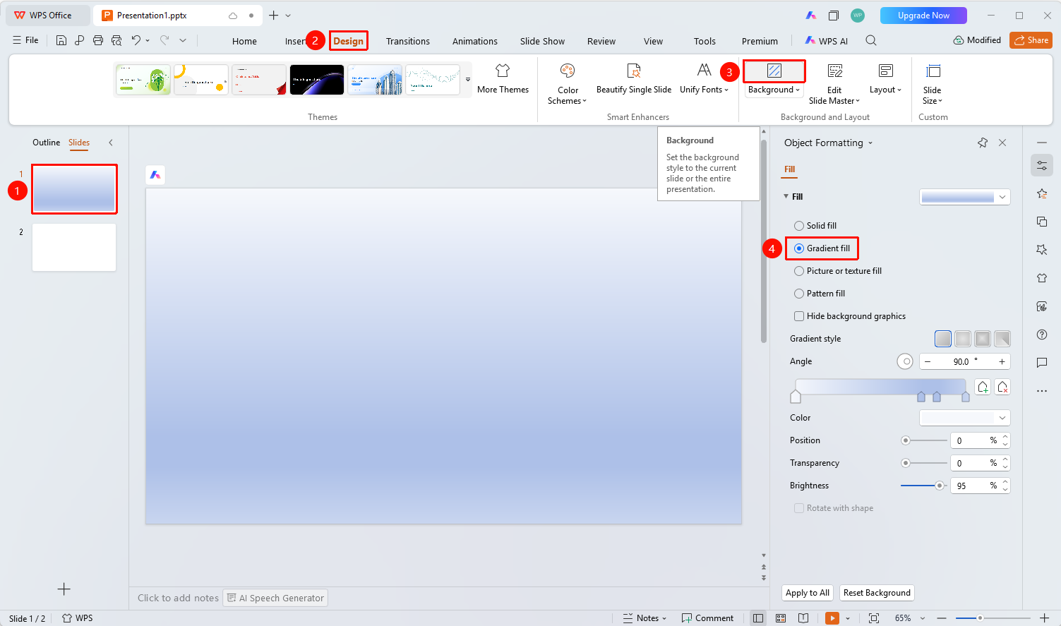Expand the themes gallery arrow
The width and height of the screenshot is (1061, 626).
point(467,80)
